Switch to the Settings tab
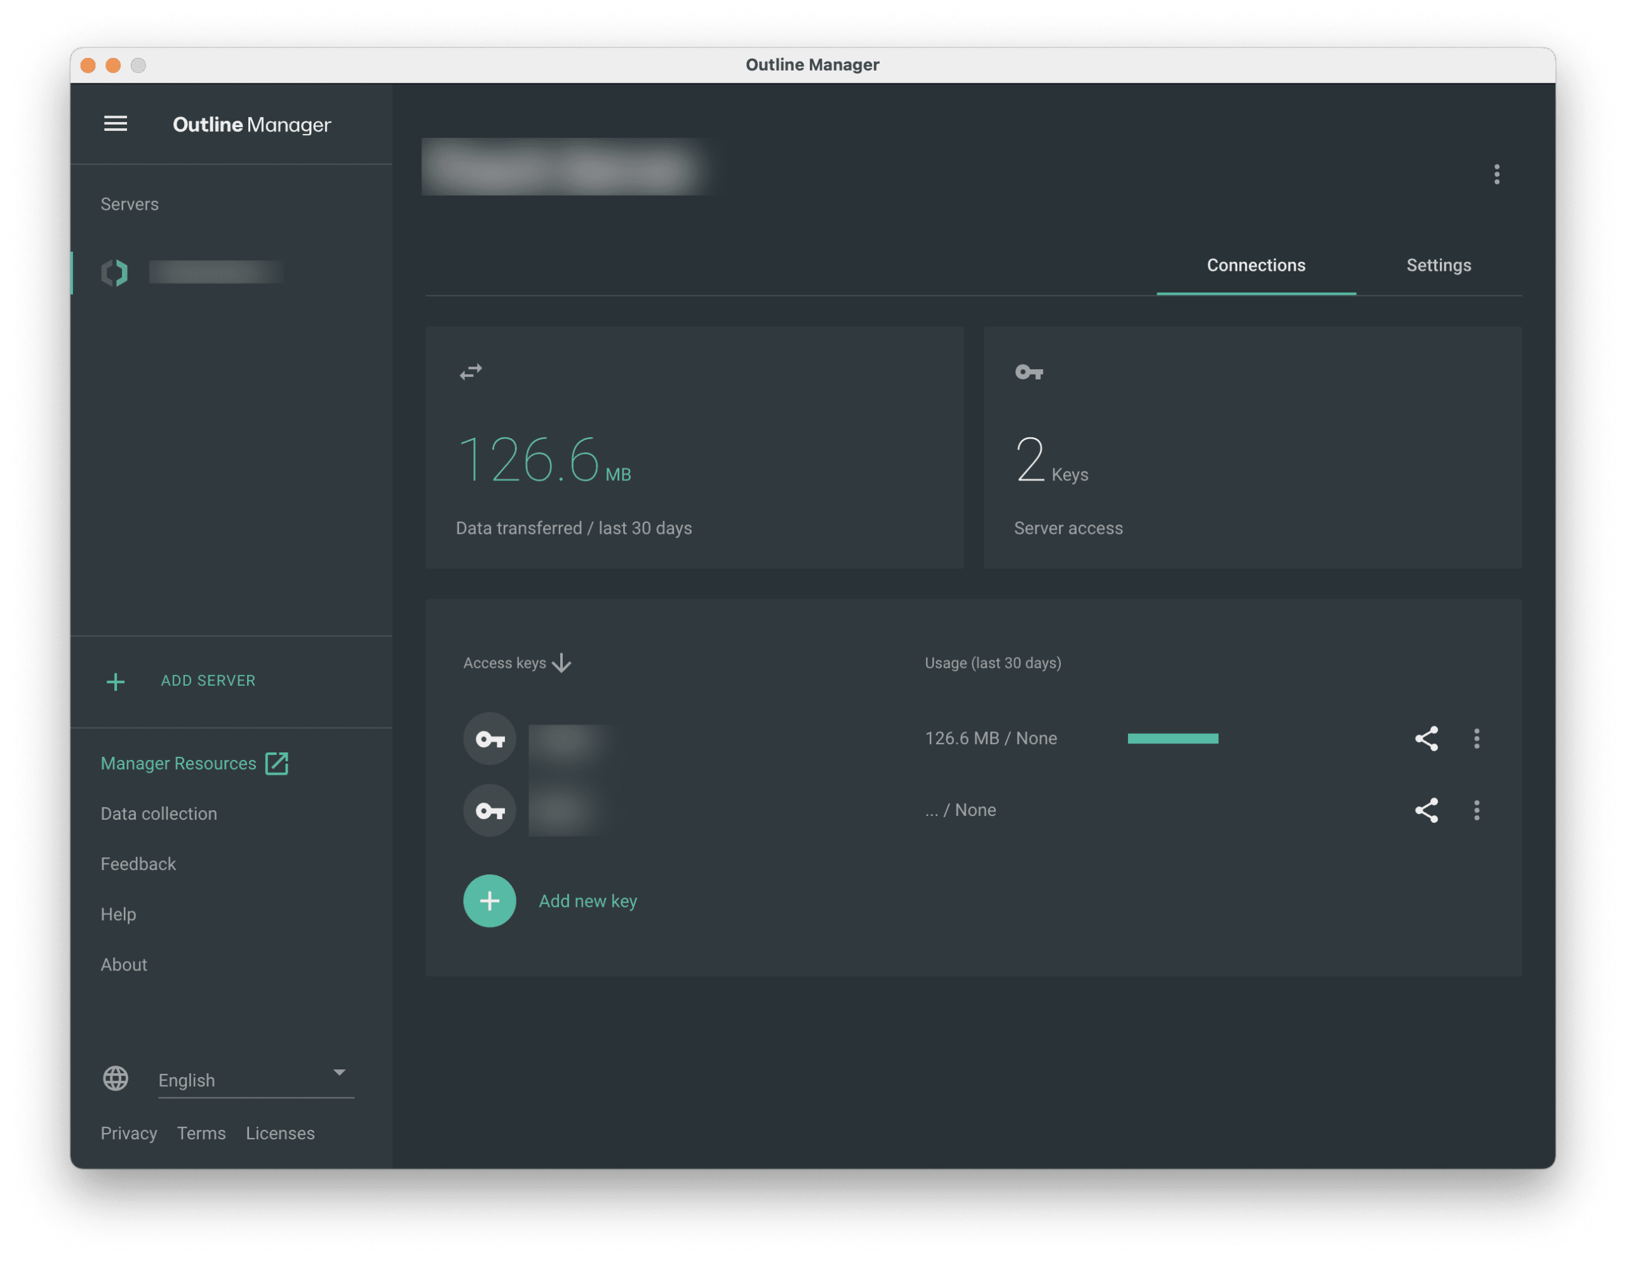The image size is (1626, 1262). pyautogui.click(x=1439, y=265)
